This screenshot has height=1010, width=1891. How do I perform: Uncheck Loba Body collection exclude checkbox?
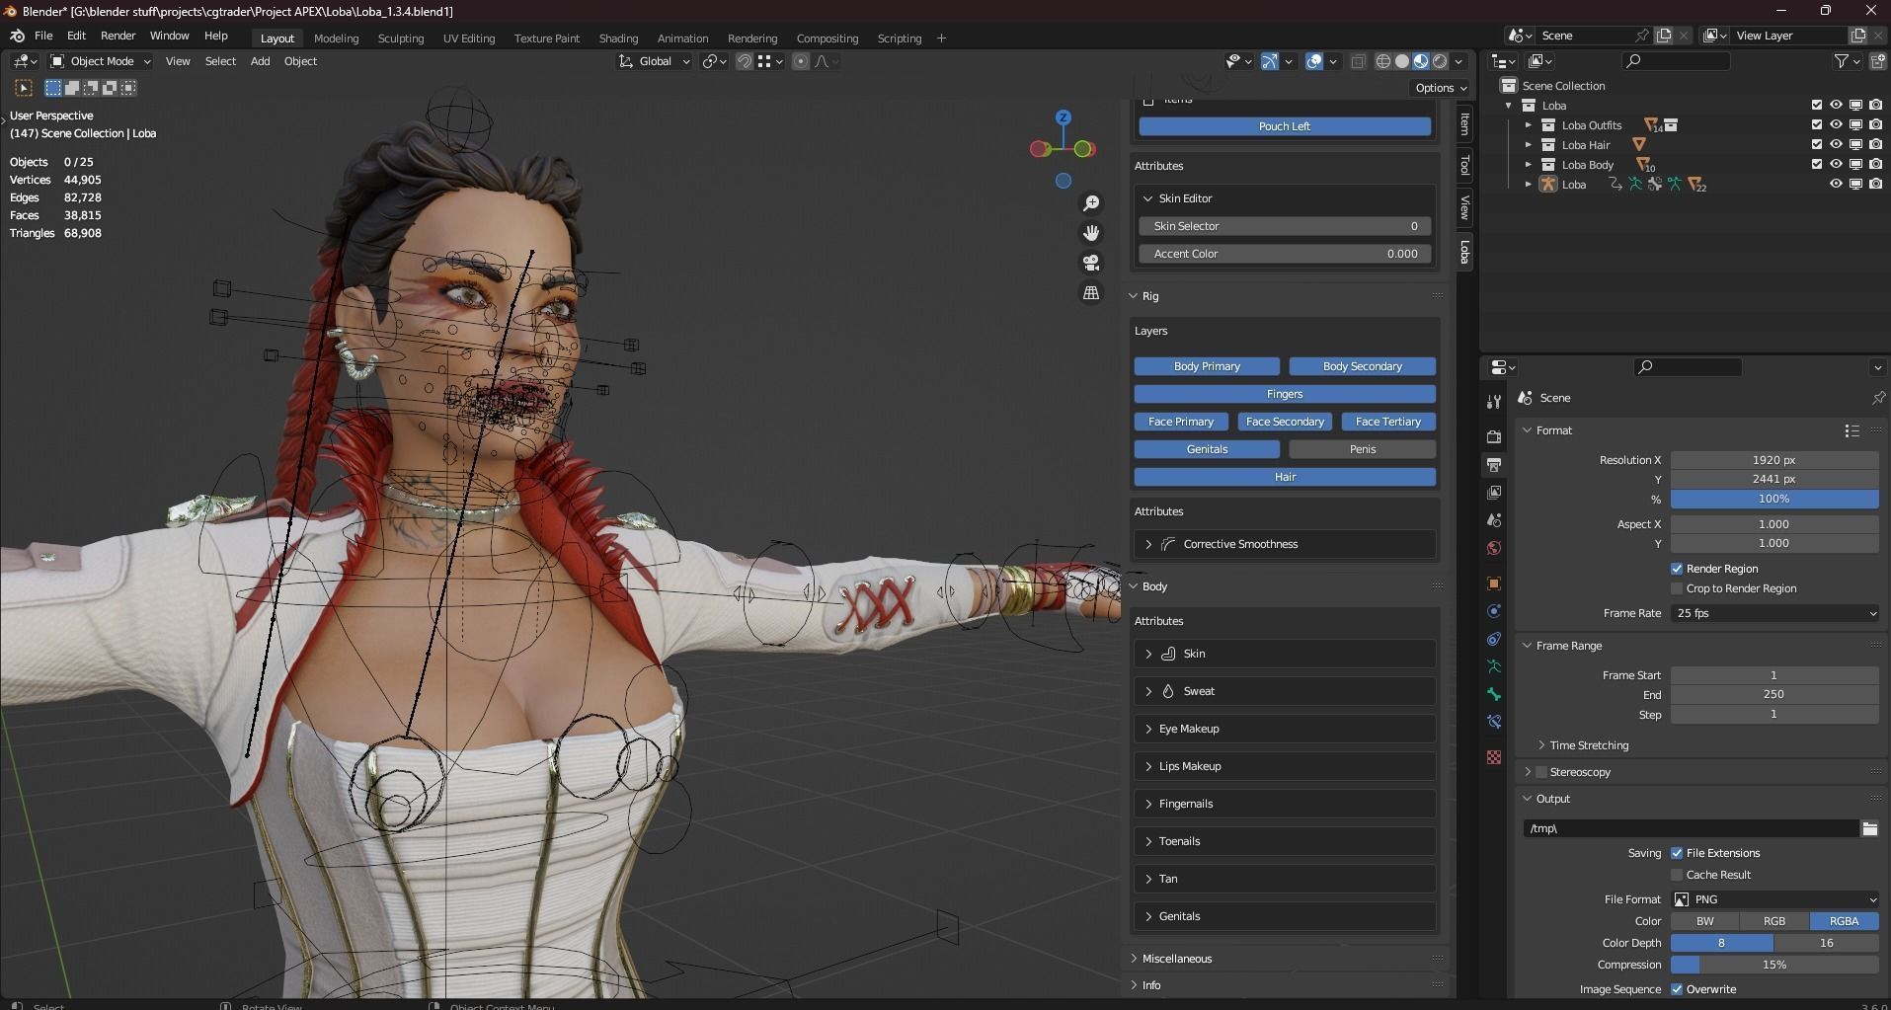[x=1816, y=164]
